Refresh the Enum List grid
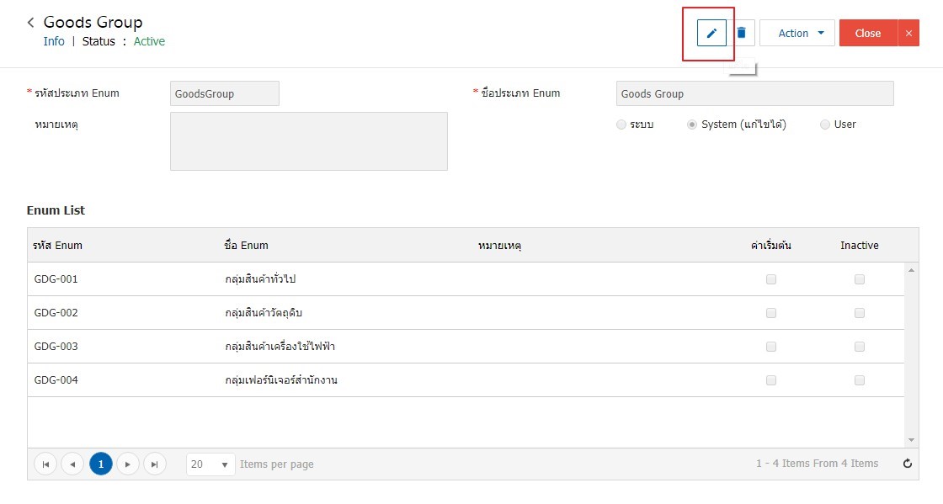The height and width of the screenshot is (504, 943). coord(908,463)
